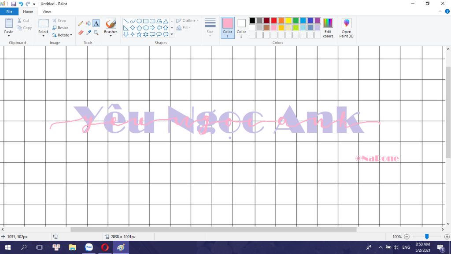Screen dimensions: 451x254
Task: Open Opera browser from the taskbar
Action: (x=105, y=247)
